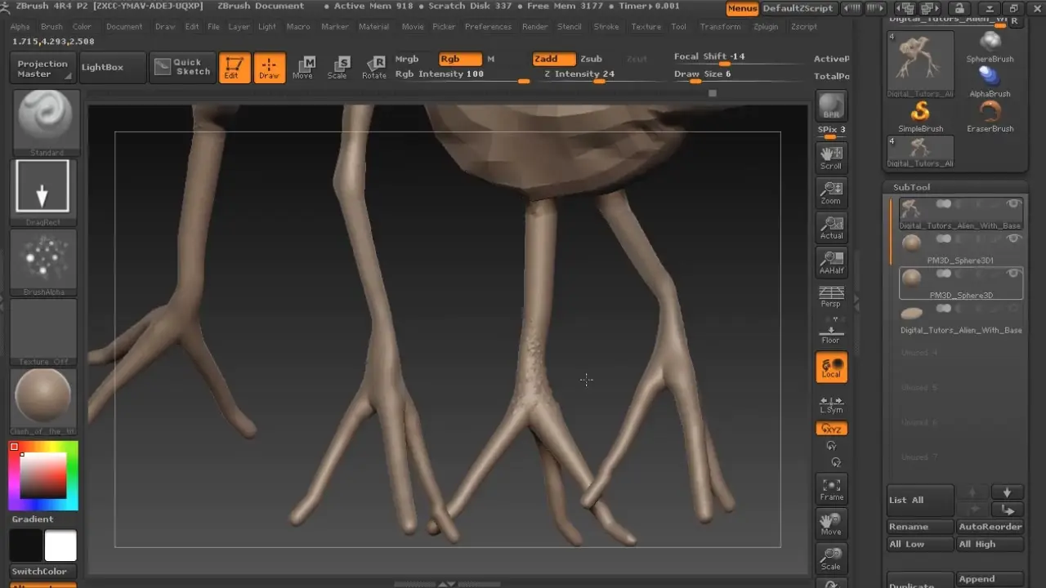Click the Rotate tool in top shelf
This screenshot has width=1046, height=588.
pyautogui.click(x=374, y=68)
